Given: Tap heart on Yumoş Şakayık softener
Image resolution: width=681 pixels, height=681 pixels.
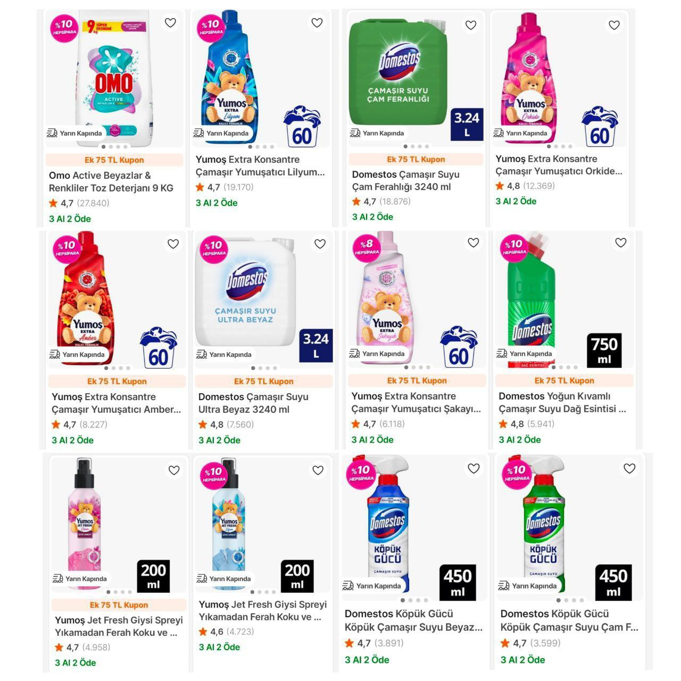Looking at the screenshot, I should 474,243.
